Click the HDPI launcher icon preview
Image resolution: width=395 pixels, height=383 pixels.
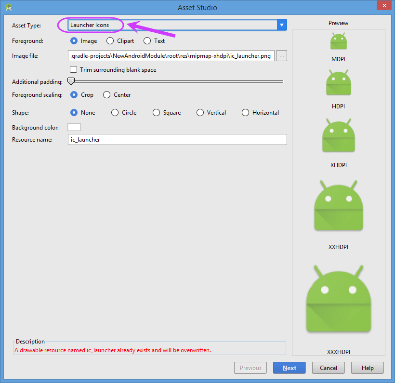[338, 82]
